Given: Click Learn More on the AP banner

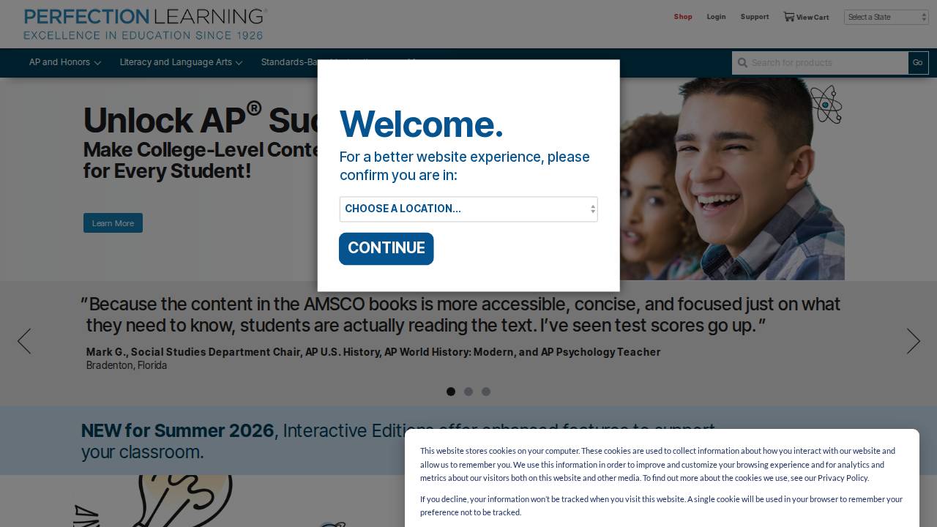Looking at the screenshot, I should [113, 223].
